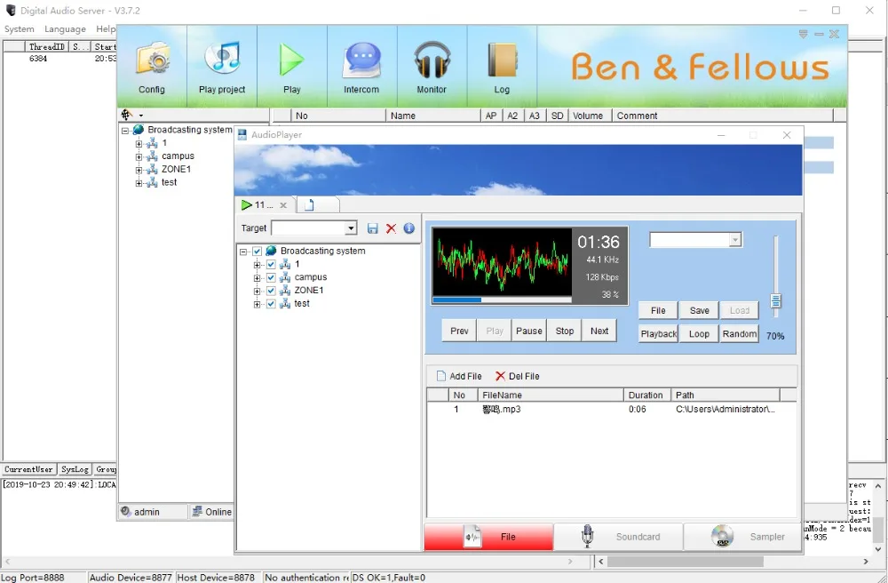
Task: Uncheck the ZONE1 target checkbox
Action: (271, 290)
